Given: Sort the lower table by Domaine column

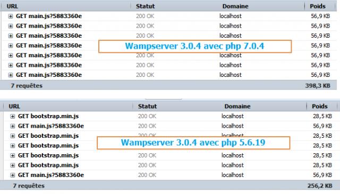Looking at the screenshot, I should pyautogui.click(x=237, y=107).
